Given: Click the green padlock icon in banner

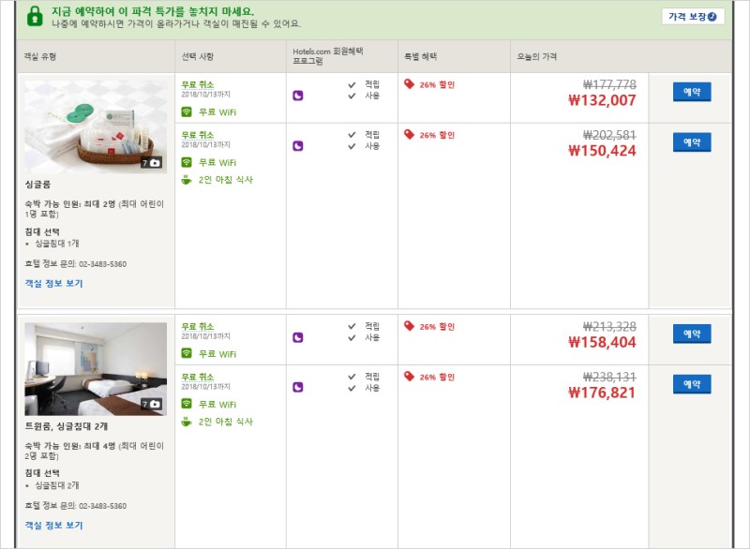Looking at the screenshot, I should pyautogui.click(x=35, y=16).
